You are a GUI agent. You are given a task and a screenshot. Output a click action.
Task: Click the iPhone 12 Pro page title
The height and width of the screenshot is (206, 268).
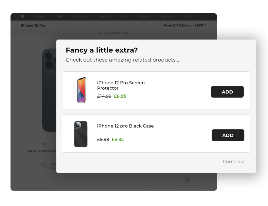[33, 25]
